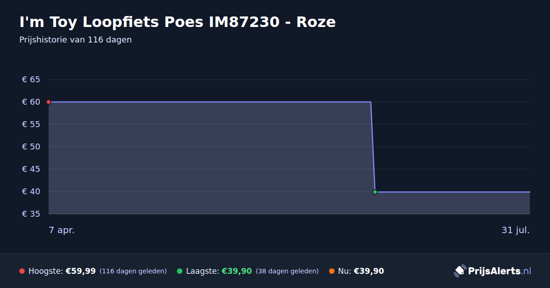Viewport: 550px width, 288px height.
Task: Click the green dot next to Laagste
Action: [x=180, y=271]
